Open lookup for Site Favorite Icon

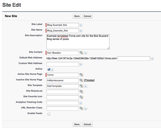(81, 97)
